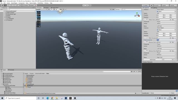Copy the Attach from LeftFoot action

point(170,20)
